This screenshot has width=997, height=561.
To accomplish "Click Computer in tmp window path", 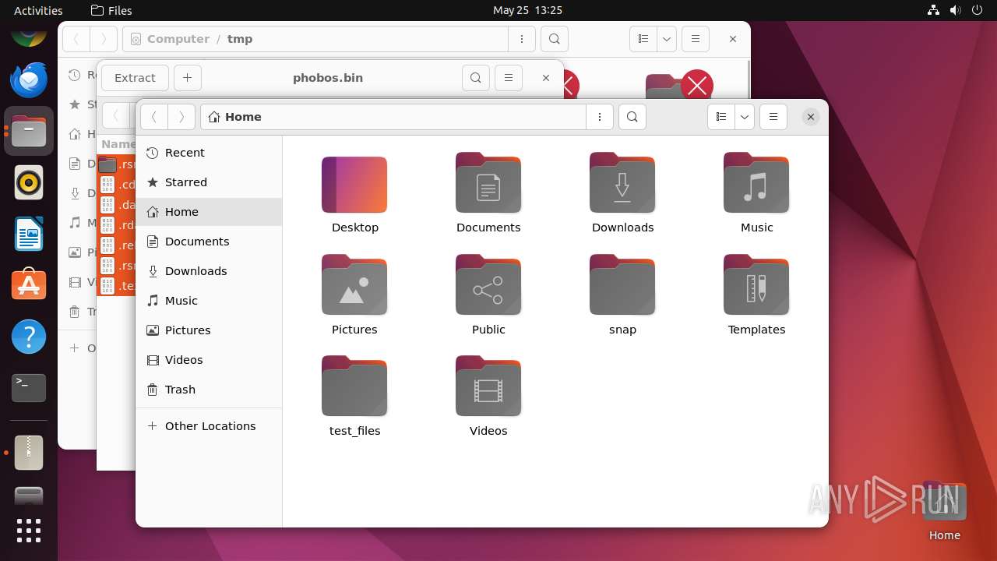I will (x=178, y=39).
